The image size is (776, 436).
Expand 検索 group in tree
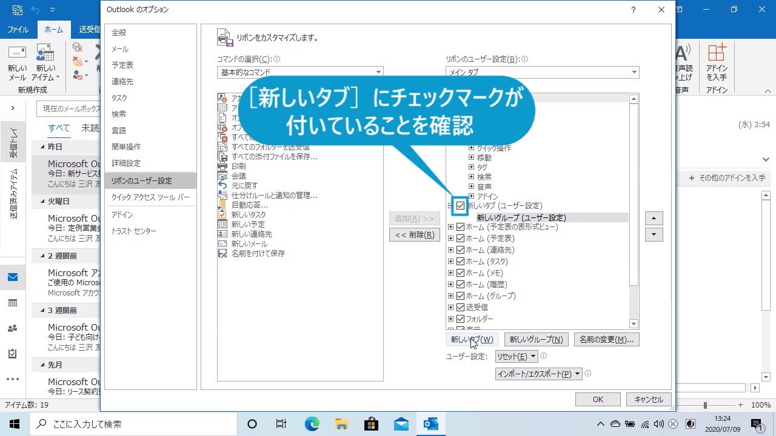471,177
